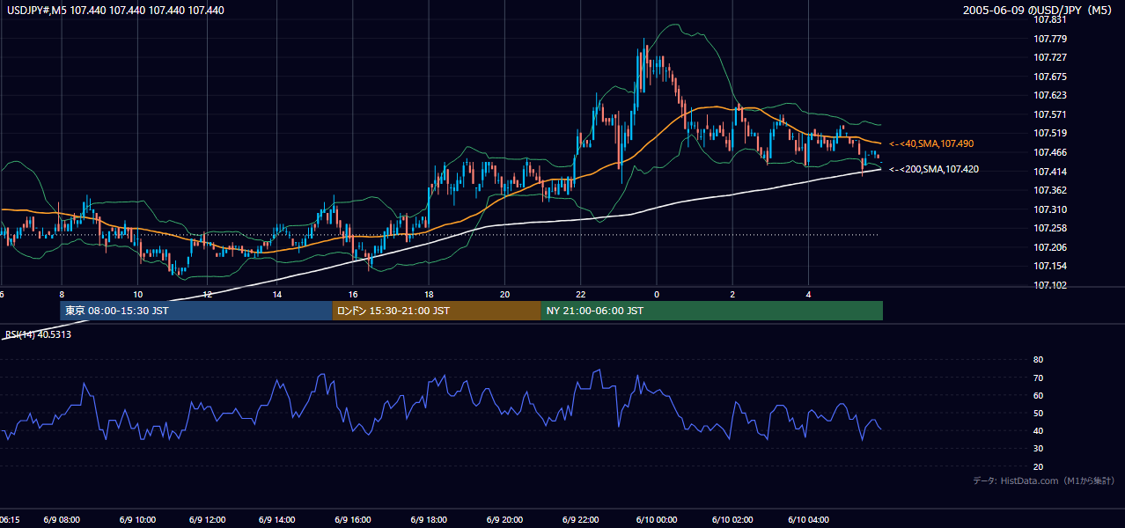1125x528 pixels.
Task: Click RSI scale level 30
Action: [x=1038, y=449]
